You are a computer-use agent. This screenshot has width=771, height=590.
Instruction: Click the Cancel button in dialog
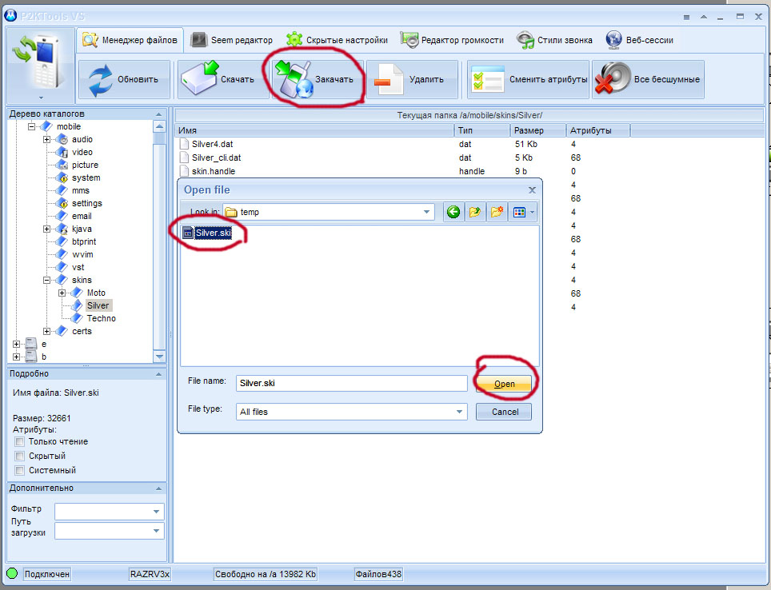tap(504, 412)
